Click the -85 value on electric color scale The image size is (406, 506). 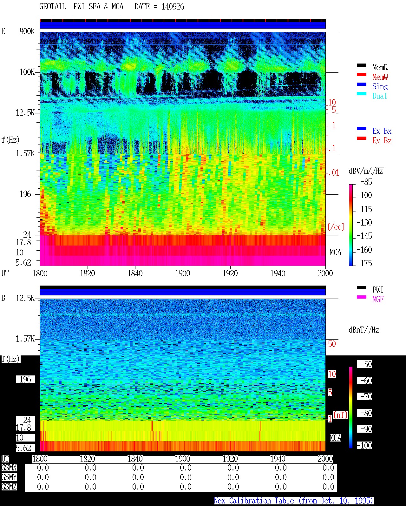click(366, 182)
